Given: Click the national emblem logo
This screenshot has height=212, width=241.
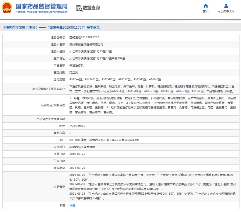Looking at the screenshot, I should 7,8.
